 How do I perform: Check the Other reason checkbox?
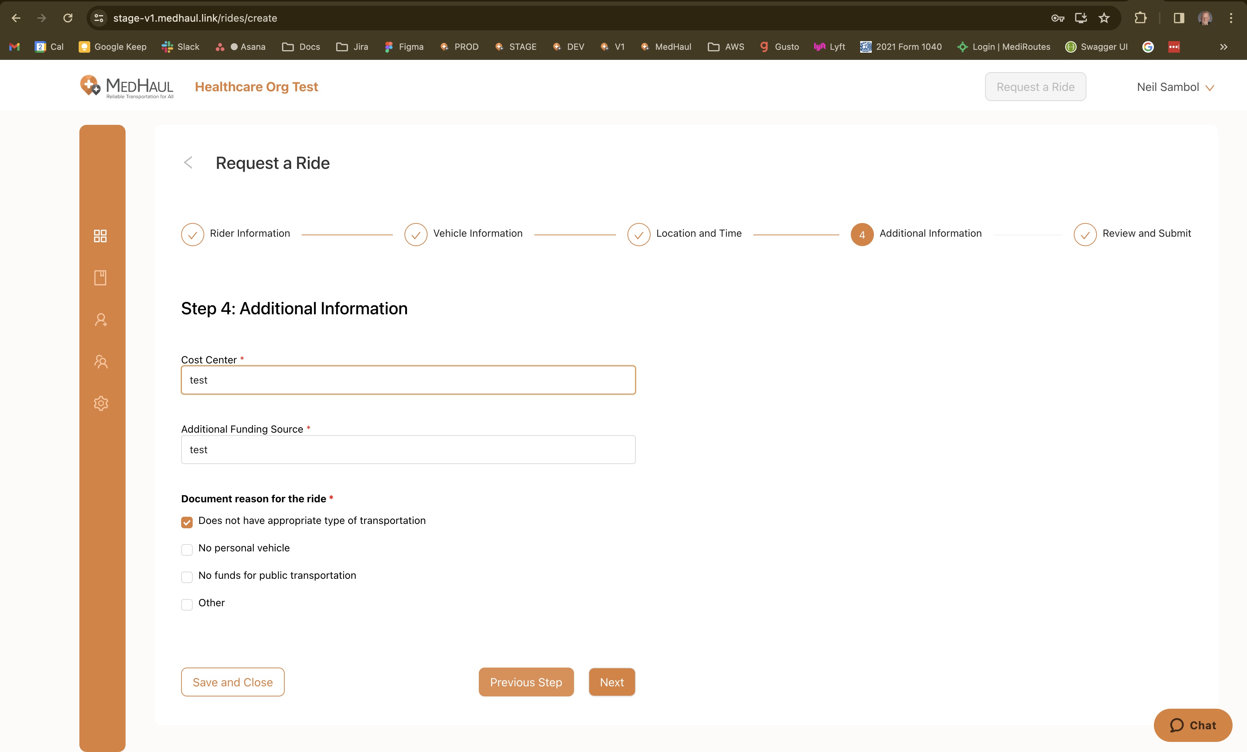tap(187, 604)
